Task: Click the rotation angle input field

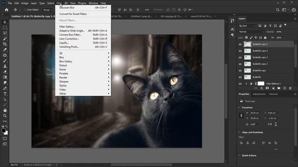Action: (x=254, y=124)
